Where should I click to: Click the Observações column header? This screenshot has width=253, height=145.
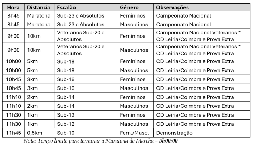tap(172, 7)
